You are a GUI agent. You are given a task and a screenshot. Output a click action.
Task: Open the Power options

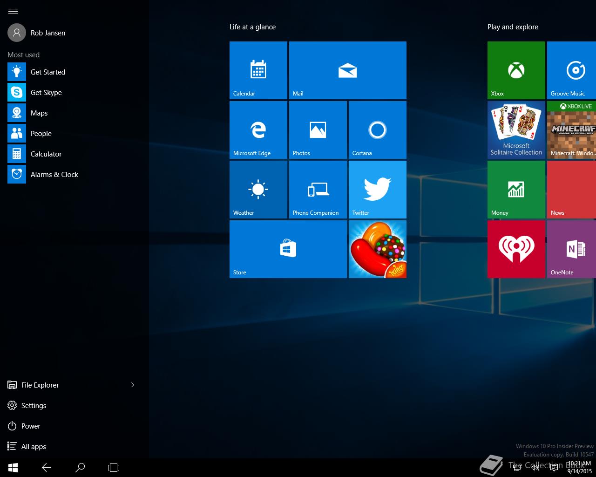[24, 426]
